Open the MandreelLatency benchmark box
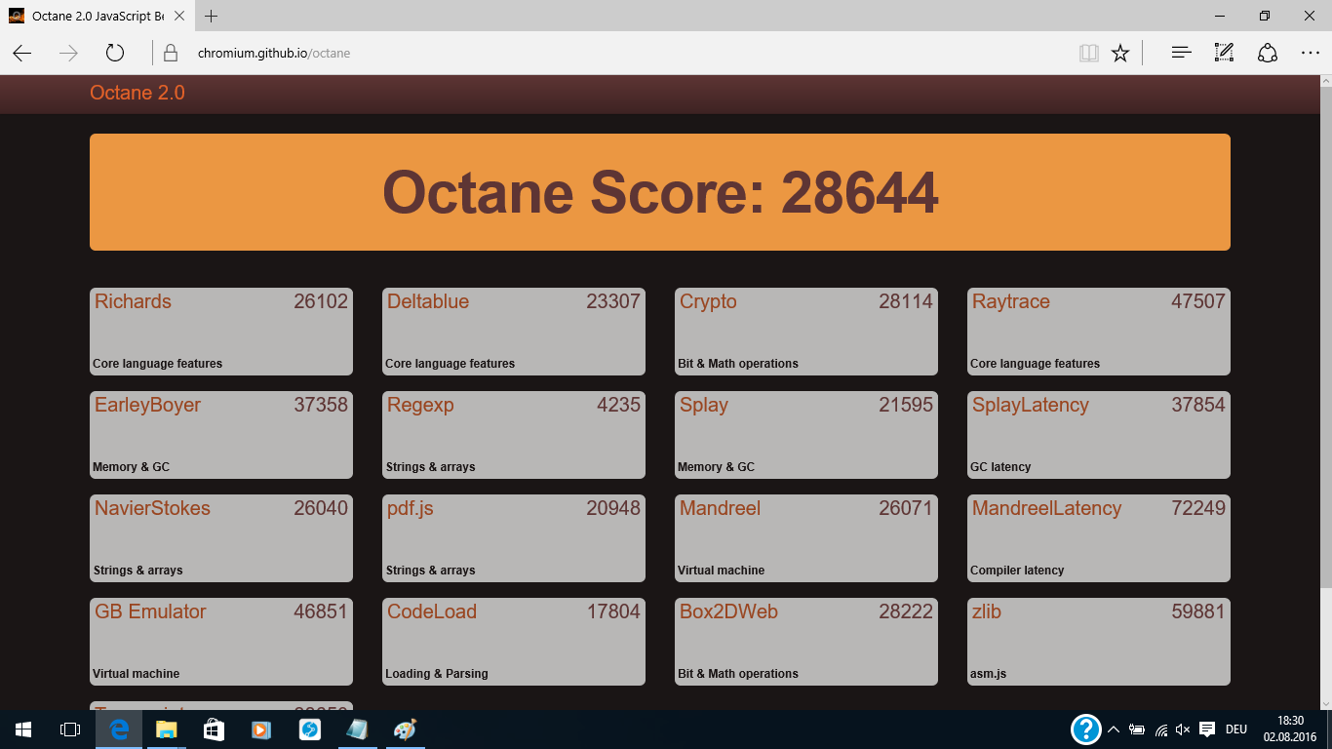This screenshot has width=1332, height=749. tap(1099, 538)
